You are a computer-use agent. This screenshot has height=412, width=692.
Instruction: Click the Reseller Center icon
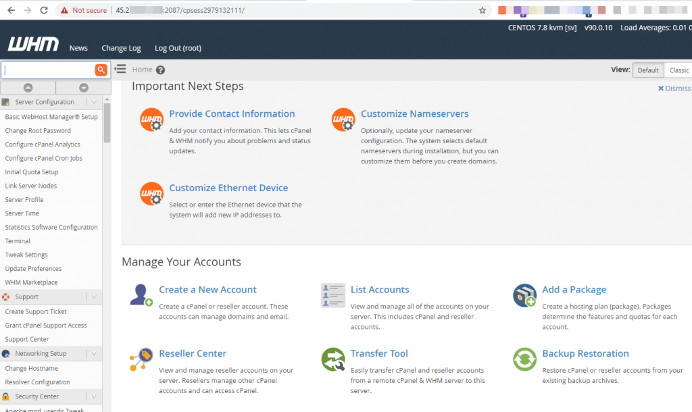point(141,359)
